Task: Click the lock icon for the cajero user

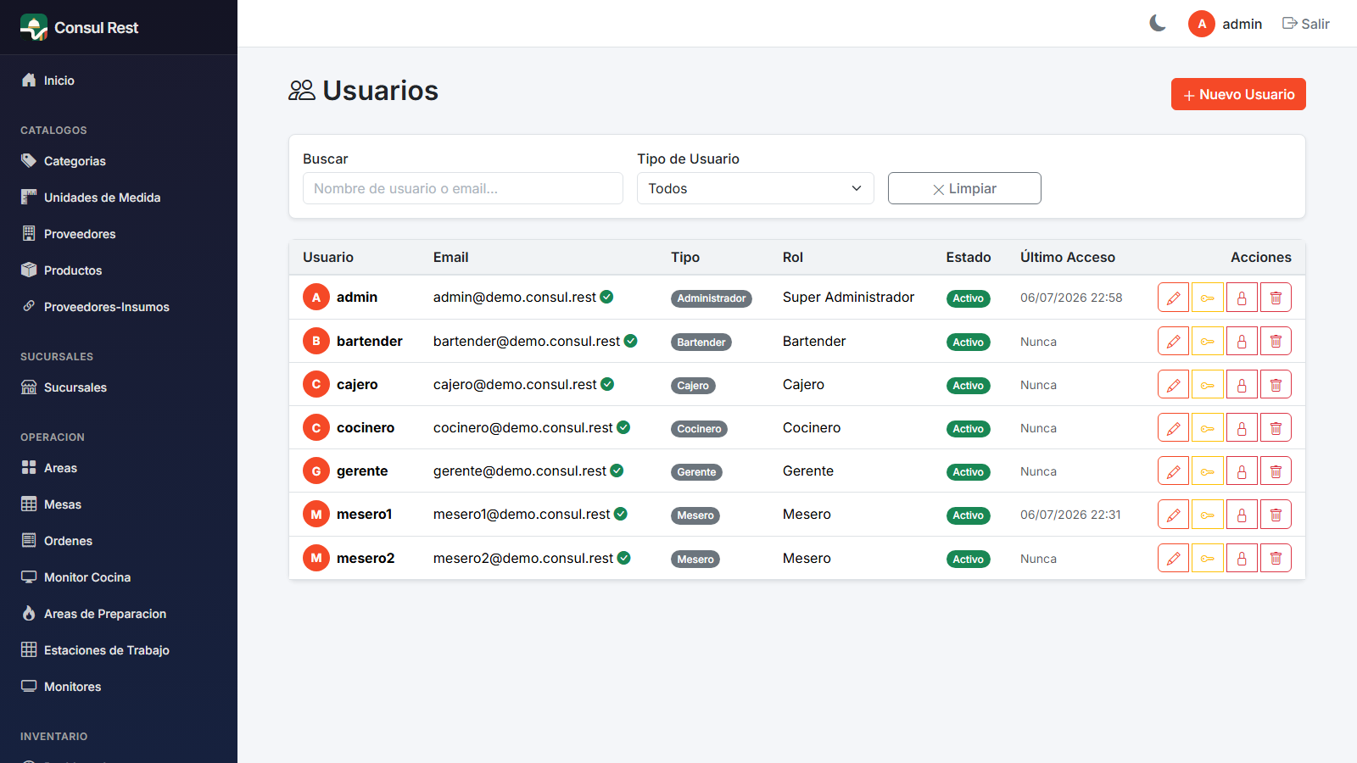Action: point(1242,385)
